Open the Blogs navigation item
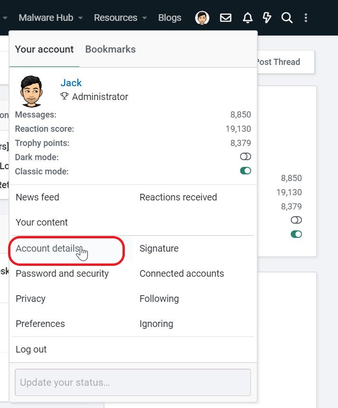The image size is (338, 408). point(169,18)
